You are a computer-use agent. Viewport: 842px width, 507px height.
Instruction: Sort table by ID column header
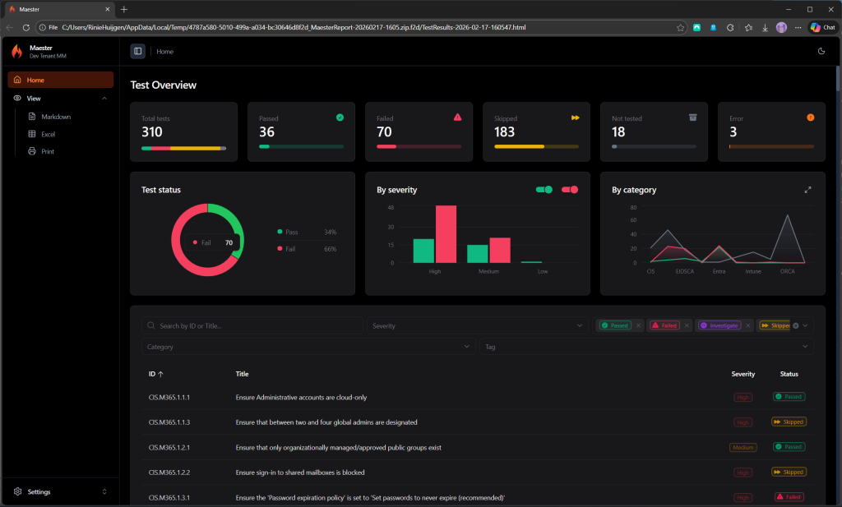[x=155, y=374]
